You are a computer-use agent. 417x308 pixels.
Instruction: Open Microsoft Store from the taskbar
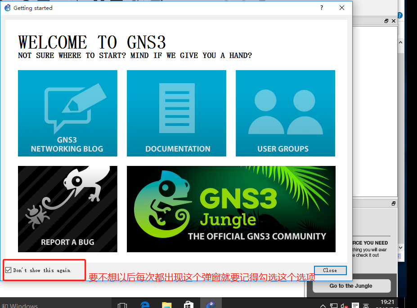click(x=188, y=305)
